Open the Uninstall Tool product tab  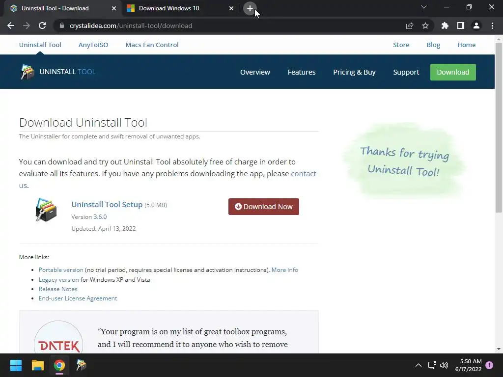click(40, 45)
